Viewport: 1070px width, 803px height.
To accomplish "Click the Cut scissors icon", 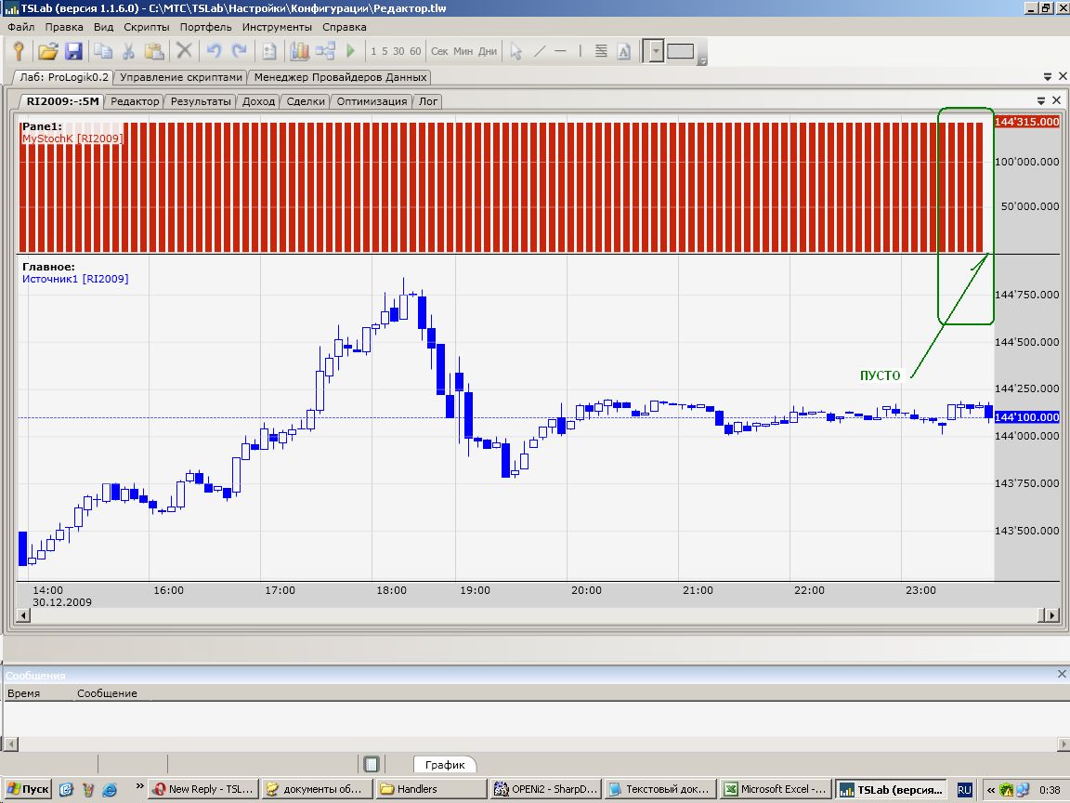I will [x=130, y=51].
